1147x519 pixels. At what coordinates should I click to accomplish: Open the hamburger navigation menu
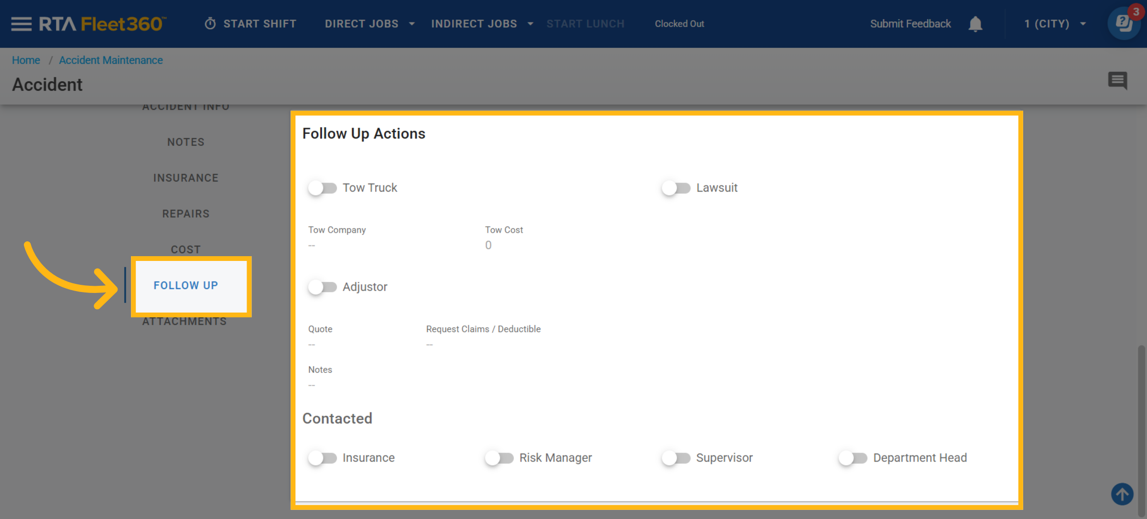(21, 24)
